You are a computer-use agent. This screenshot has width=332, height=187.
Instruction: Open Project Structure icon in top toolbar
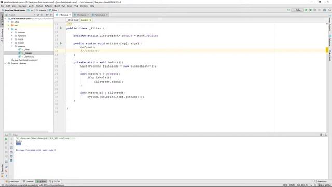(324, 10)
